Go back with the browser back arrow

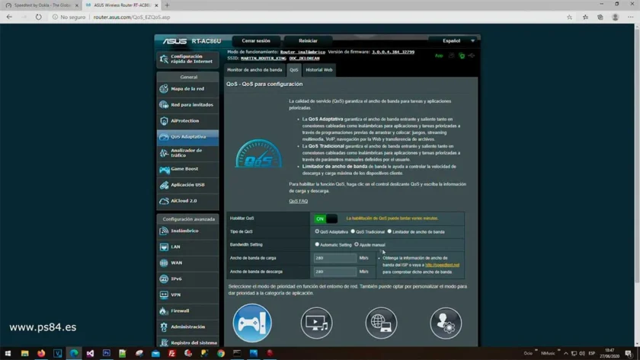9,17
